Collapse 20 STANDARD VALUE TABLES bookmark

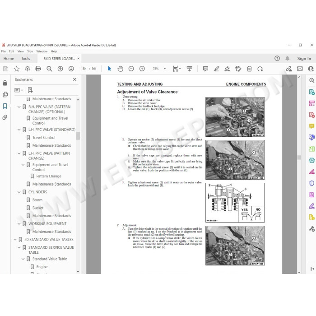coord(15,240)
